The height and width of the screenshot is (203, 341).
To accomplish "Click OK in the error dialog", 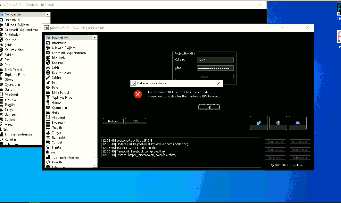I will pyautogui.click(x=209, y=107).
